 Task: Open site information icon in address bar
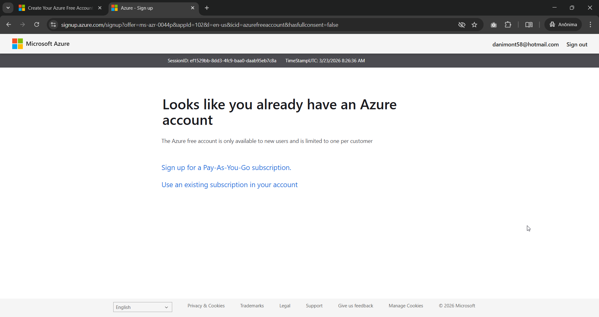53,25
